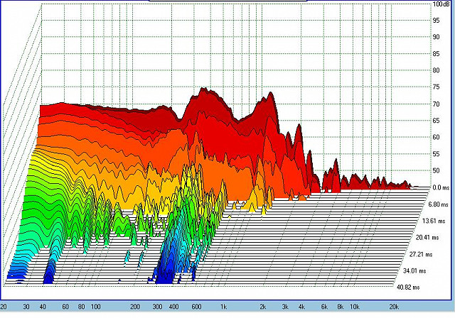The height and width of the screenshot is (318, 455).
Task: Click the 3k frequency axis label
Action: point(285,307)
